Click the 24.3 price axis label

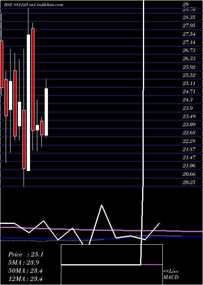point(188,100)
